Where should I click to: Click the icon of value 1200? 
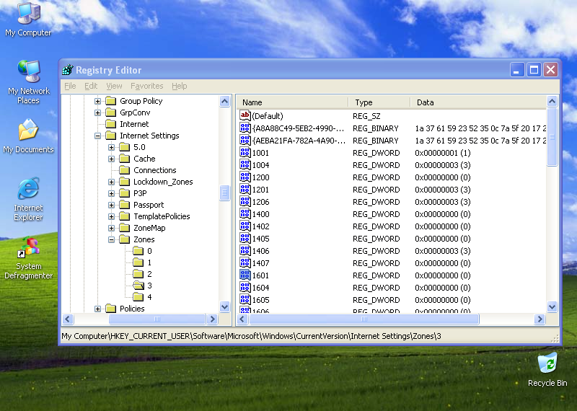point(245,177)
